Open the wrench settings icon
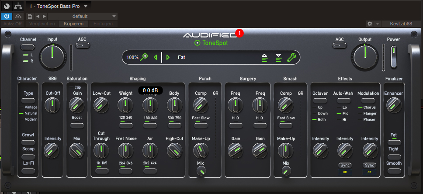The width and height of the screenshot is (423, 194). click(291, 57)
